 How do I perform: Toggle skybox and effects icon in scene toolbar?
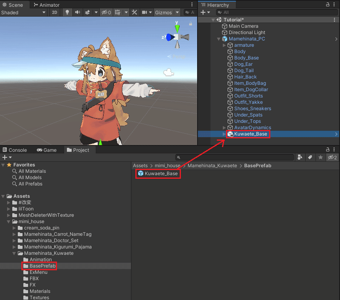[x=88, y=12]
